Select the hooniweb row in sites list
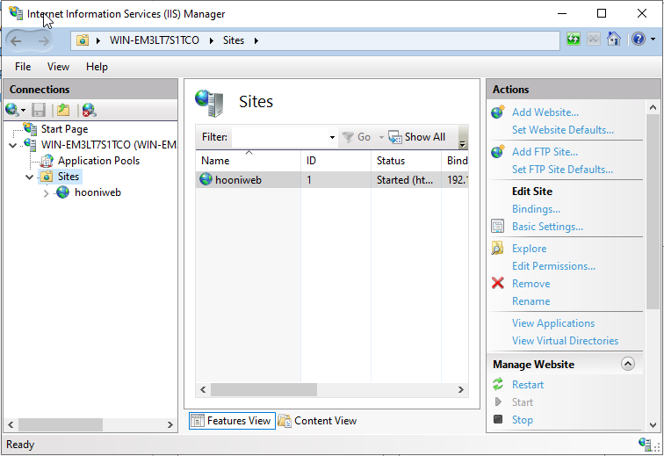The width and height of the screenshot is (664, 456). pyautogui.click(x=332, y=180)
